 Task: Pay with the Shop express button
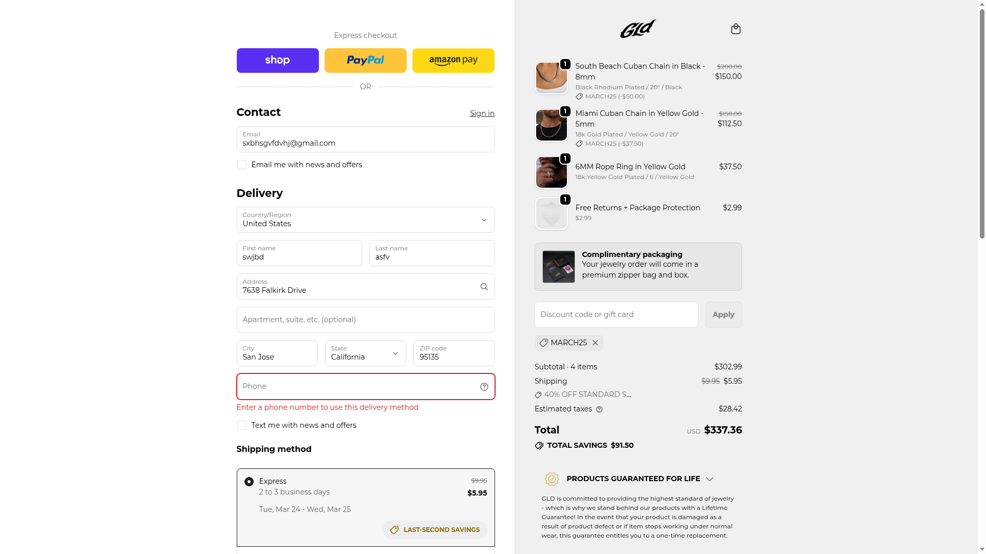coord(277,61)
